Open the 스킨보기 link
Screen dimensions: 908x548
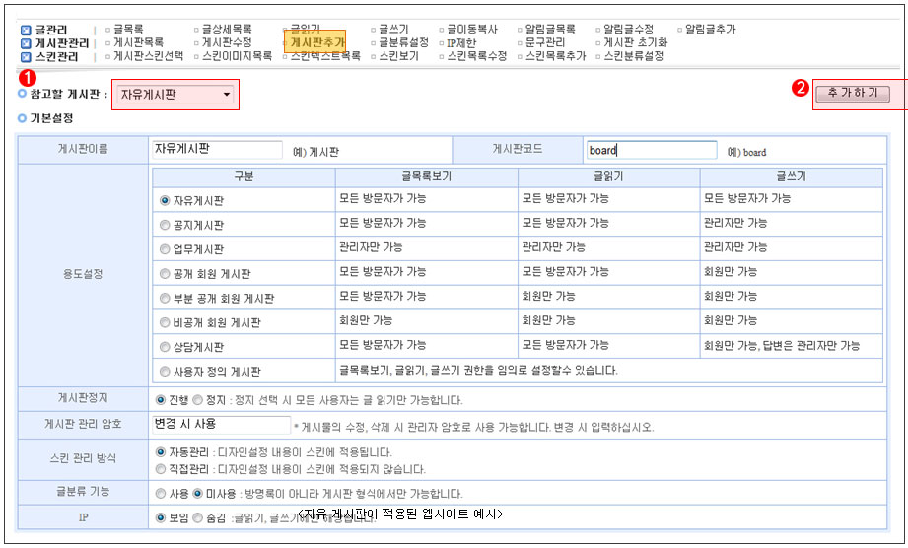[398, 57]
